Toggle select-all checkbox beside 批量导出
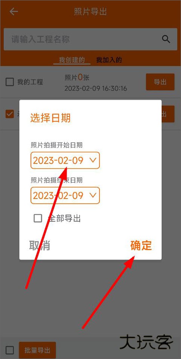Screen dimensions: 181x359 tap(9, 350)
